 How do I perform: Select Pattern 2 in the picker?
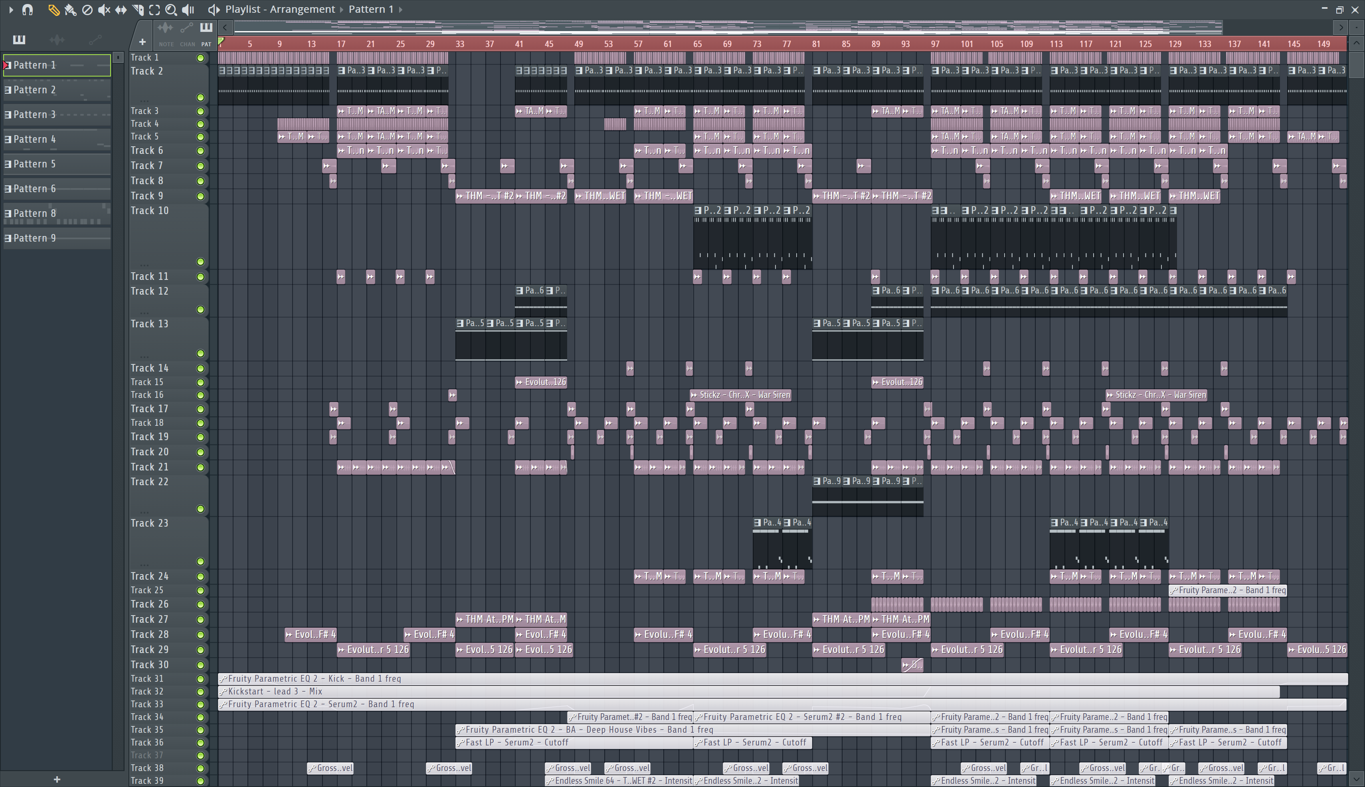pos(57,90)
